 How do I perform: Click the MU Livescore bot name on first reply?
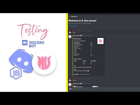[x=76, y=36]
